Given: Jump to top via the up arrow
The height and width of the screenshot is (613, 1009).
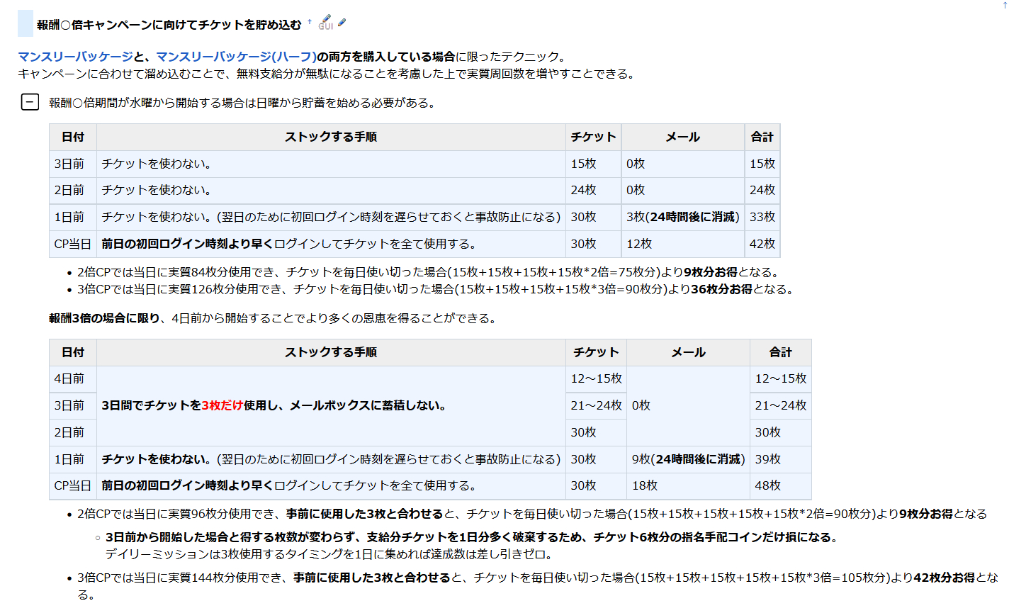Looking at the screenshot, I should pyautogui.click(x=1004, y=5).
